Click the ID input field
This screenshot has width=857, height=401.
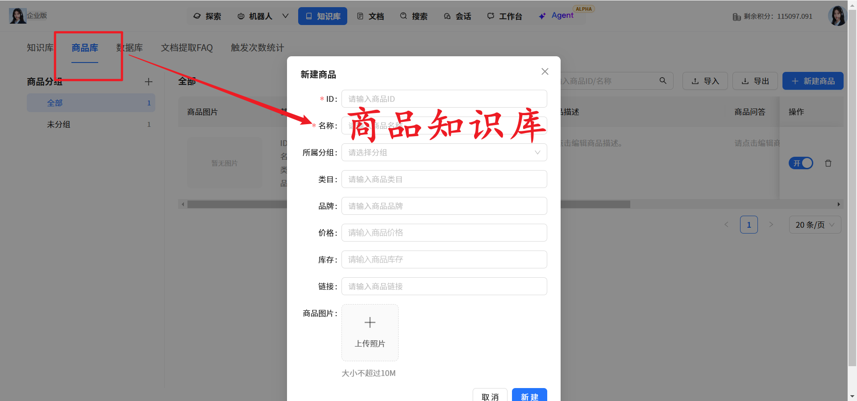coord(444,99)
